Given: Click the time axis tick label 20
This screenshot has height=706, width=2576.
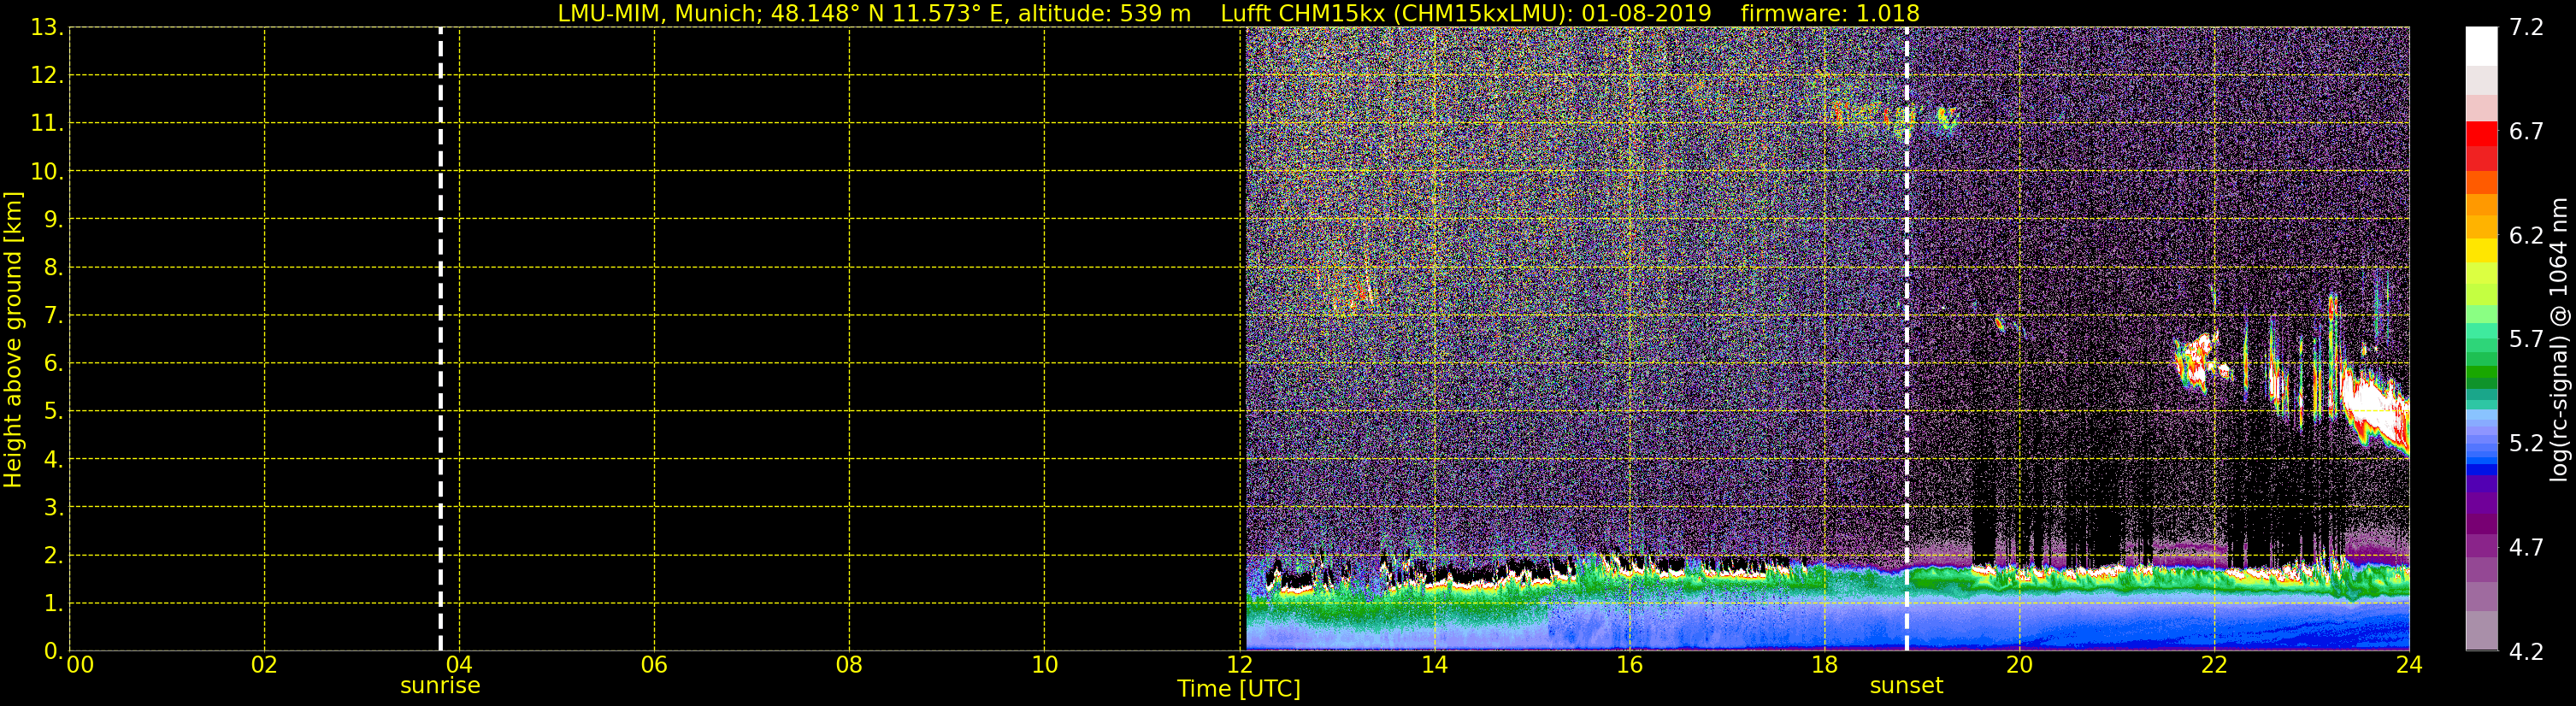Looking at the screenshot, I should click(x=2019, y=665).
